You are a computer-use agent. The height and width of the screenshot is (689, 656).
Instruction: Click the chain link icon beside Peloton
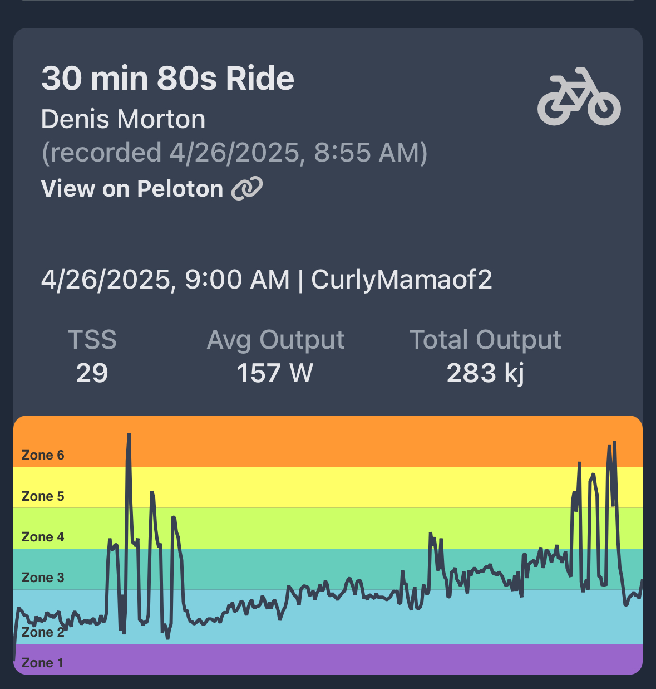pos(247,188)
